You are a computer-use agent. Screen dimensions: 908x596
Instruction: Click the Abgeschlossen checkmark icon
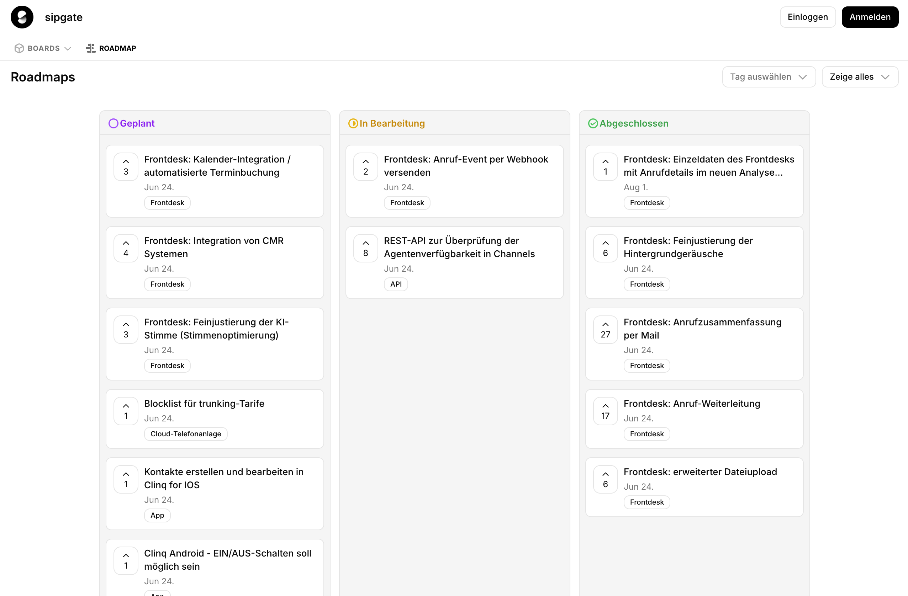592,123
